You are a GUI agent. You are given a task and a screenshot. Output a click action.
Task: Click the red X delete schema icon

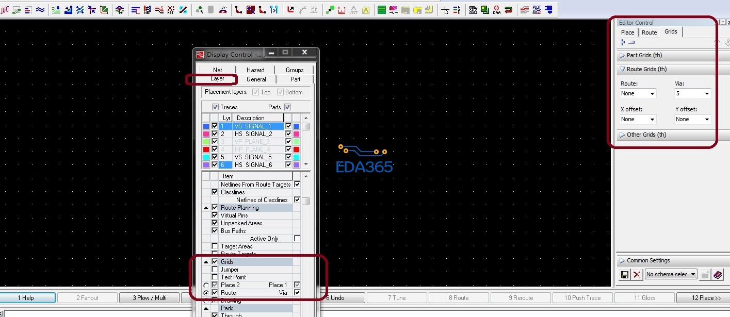click(637, 275)
